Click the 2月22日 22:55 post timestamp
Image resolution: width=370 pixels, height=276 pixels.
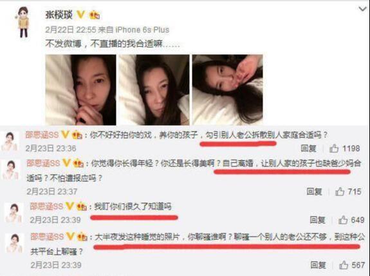(71, 30)
